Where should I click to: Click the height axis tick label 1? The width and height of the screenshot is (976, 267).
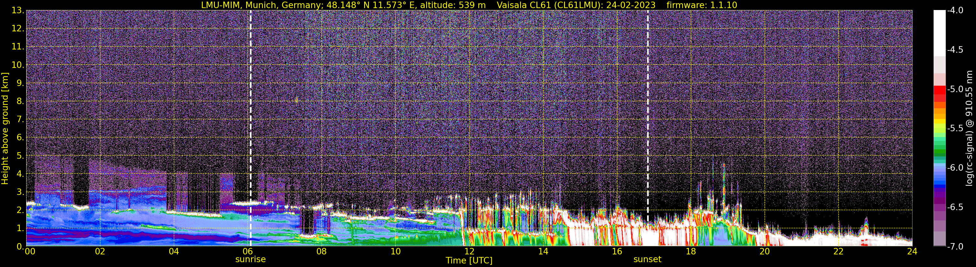click(20, 229)
